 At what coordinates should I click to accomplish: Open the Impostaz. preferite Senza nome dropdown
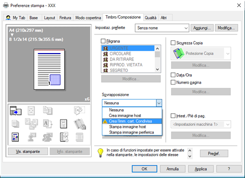click(162, 28)
